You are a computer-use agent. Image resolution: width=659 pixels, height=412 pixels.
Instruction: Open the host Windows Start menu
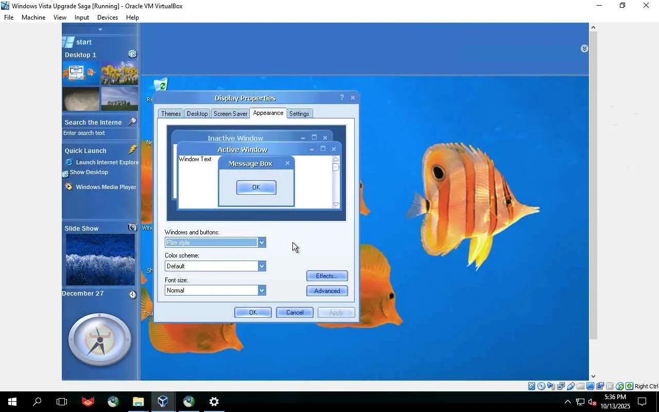[12, 402]
